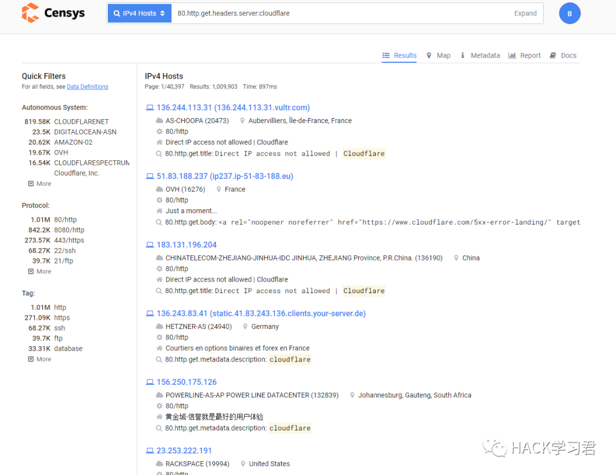Image resolution: width=616 pixels, height=475 pixels.
Task: Expand More under Autonomous System
Action: (x=40, y=184)
